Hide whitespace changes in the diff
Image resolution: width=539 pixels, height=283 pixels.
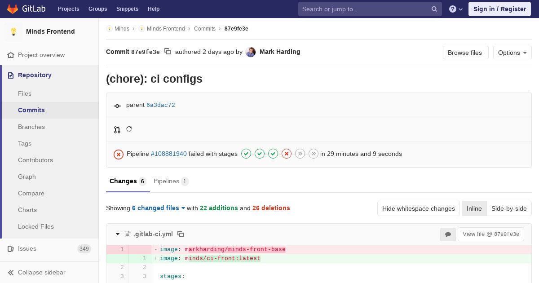point(418,208)
